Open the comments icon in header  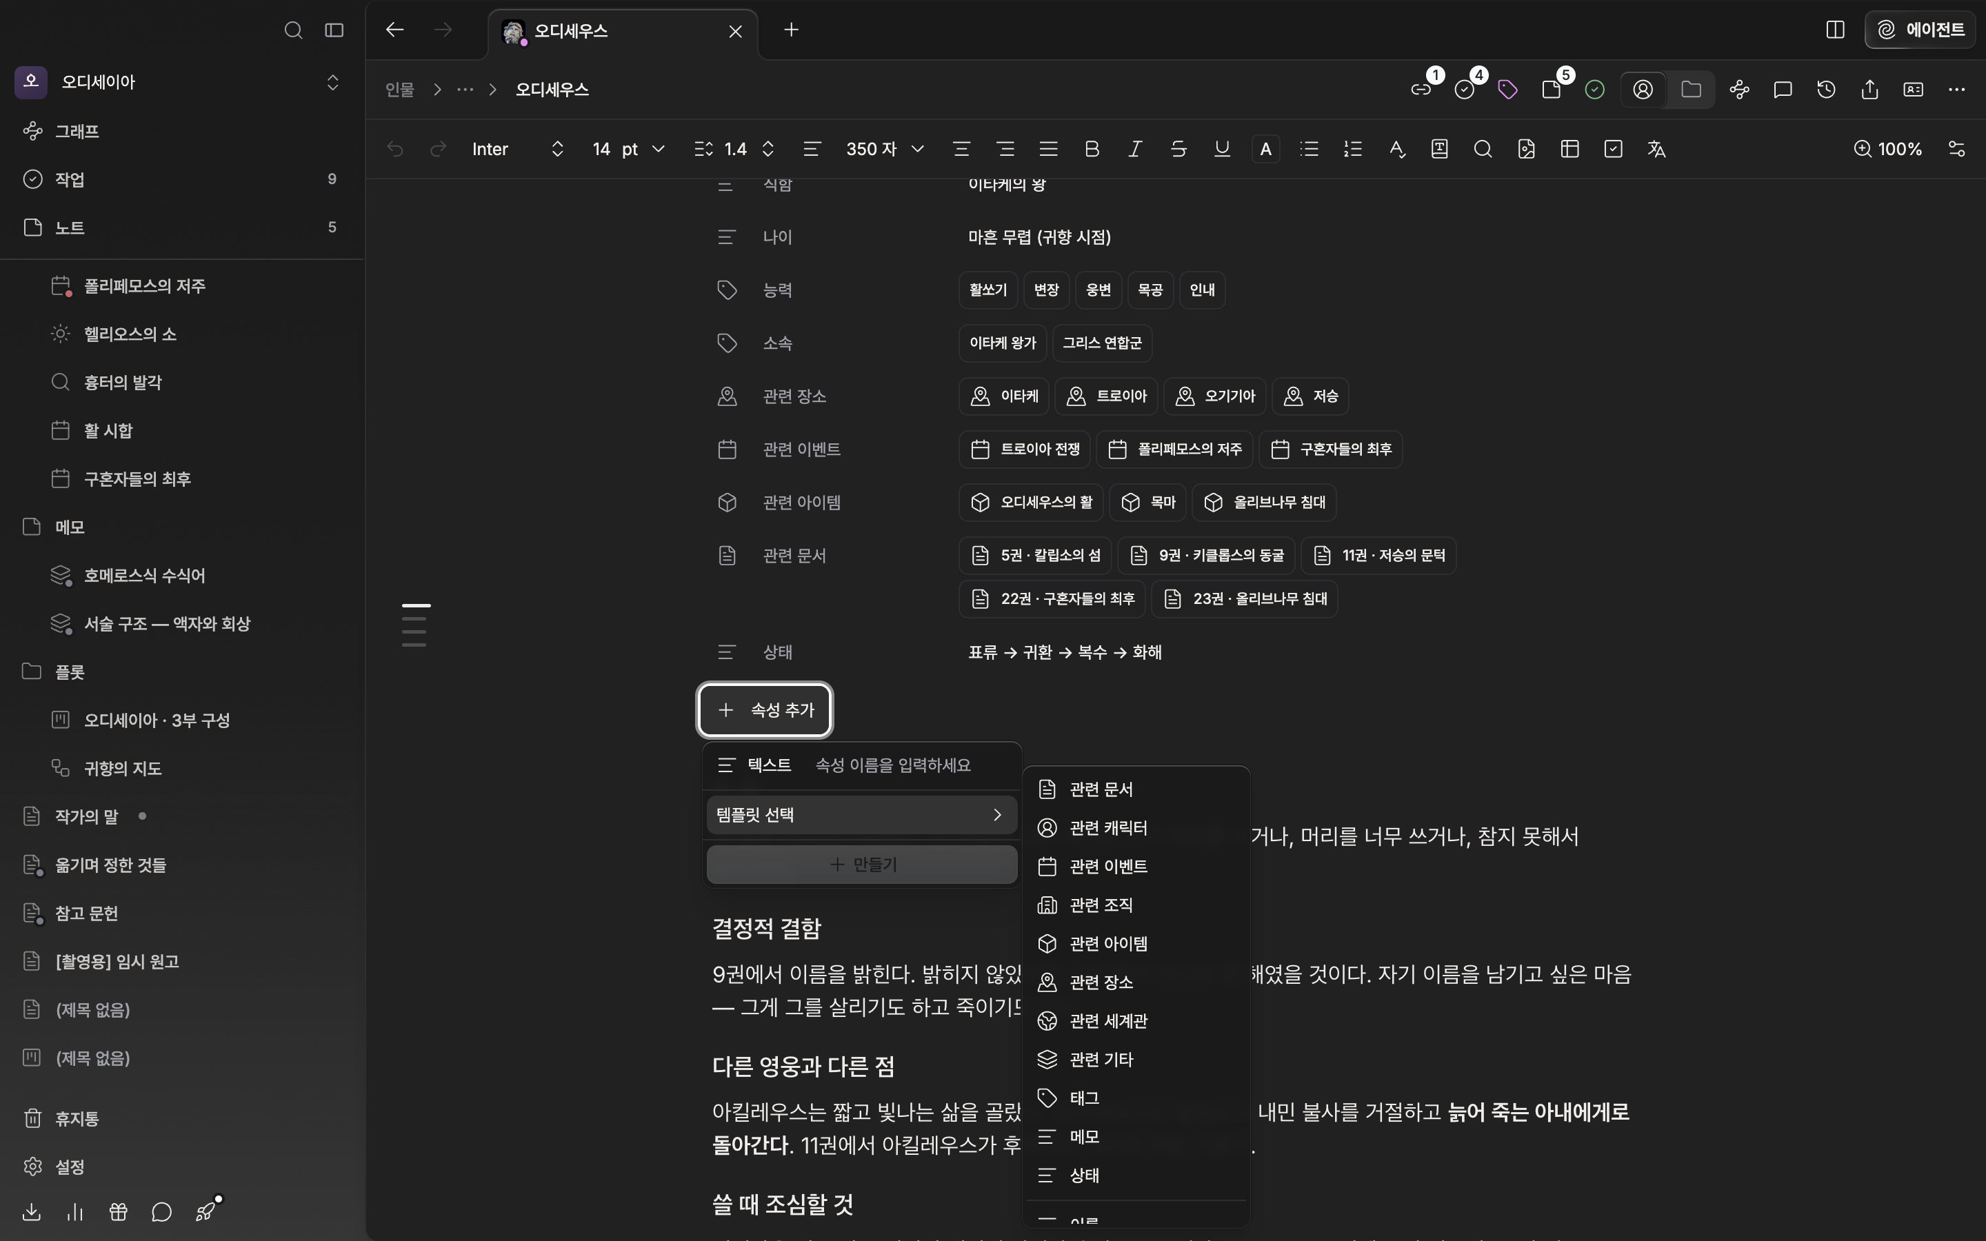(1783, 90)
